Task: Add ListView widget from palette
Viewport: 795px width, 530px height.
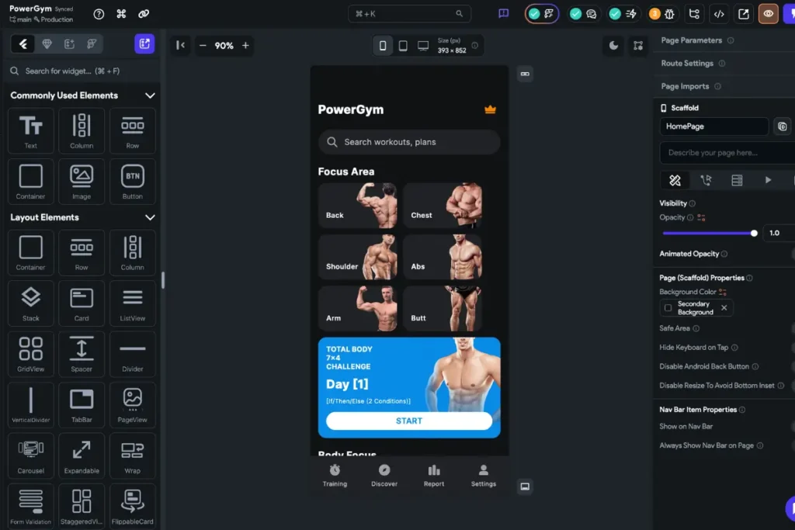Action: click(x=132, y=303)
